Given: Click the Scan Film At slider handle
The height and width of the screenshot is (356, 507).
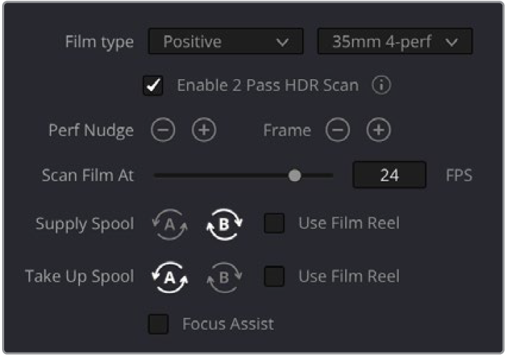Looking at the screenshot, I should click(294, 176).
